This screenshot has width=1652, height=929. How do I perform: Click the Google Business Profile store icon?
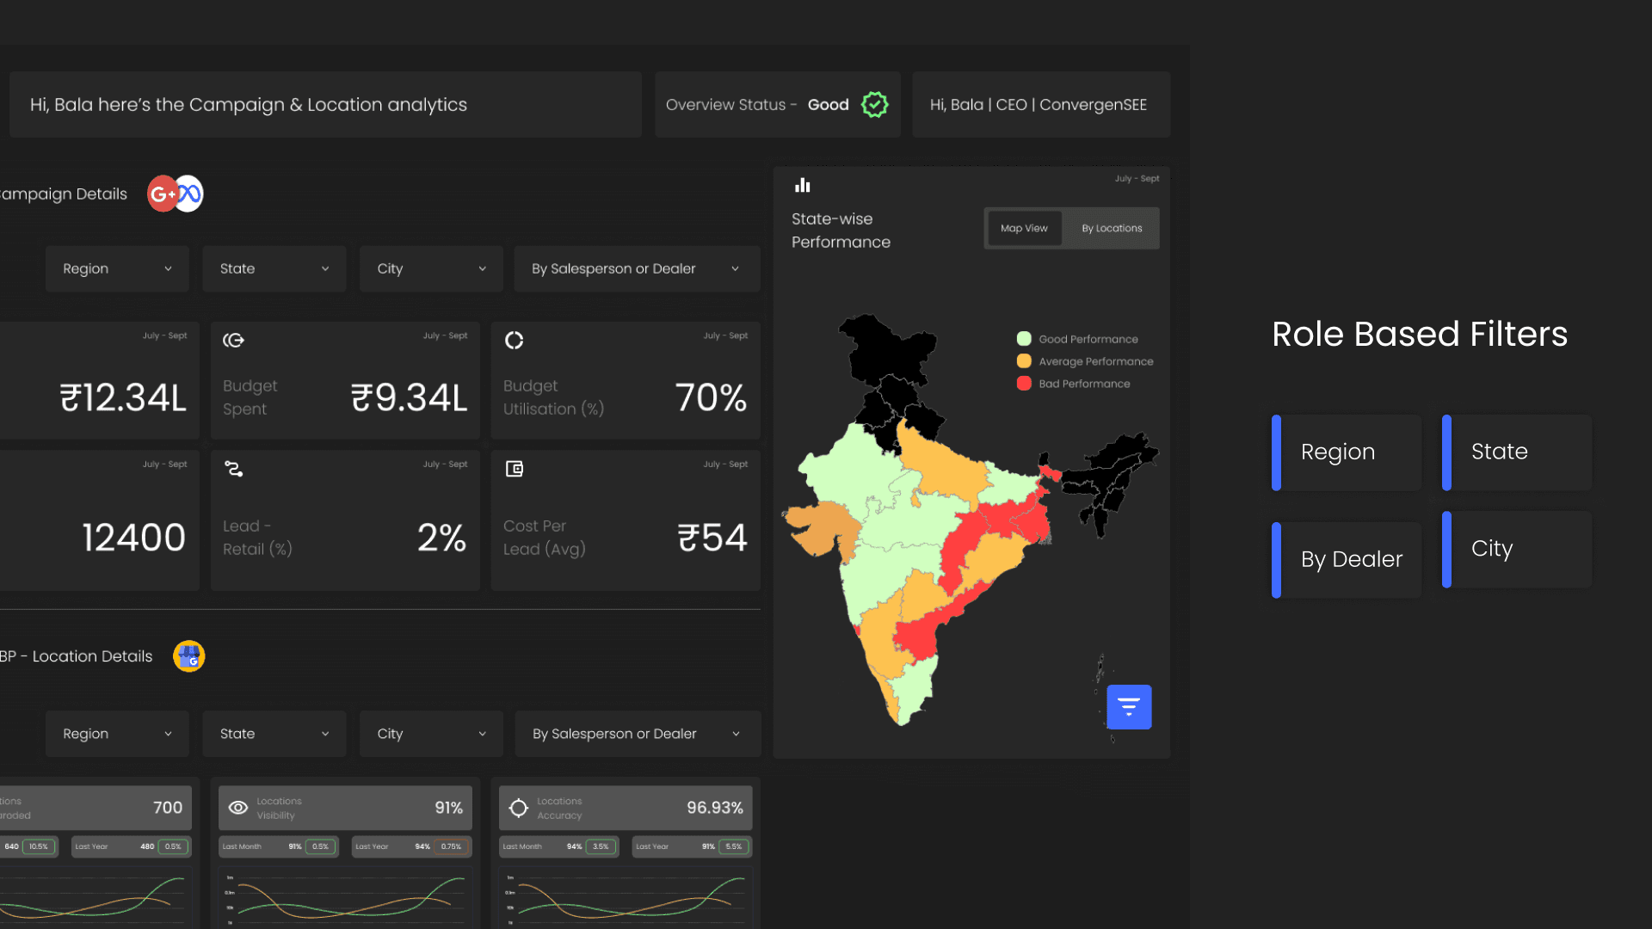(x=189, y=656)
